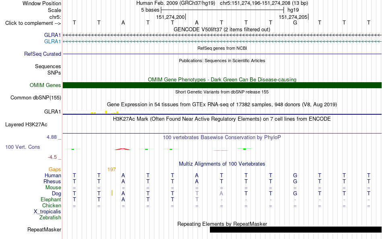382x239 pixels.
Task: Click the dark green OMIM Genes bar
Action: (x=222, y=85)
